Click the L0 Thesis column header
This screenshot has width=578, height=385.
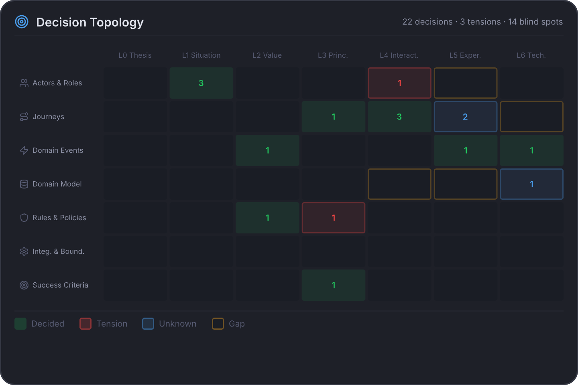[x=135, y=55]
